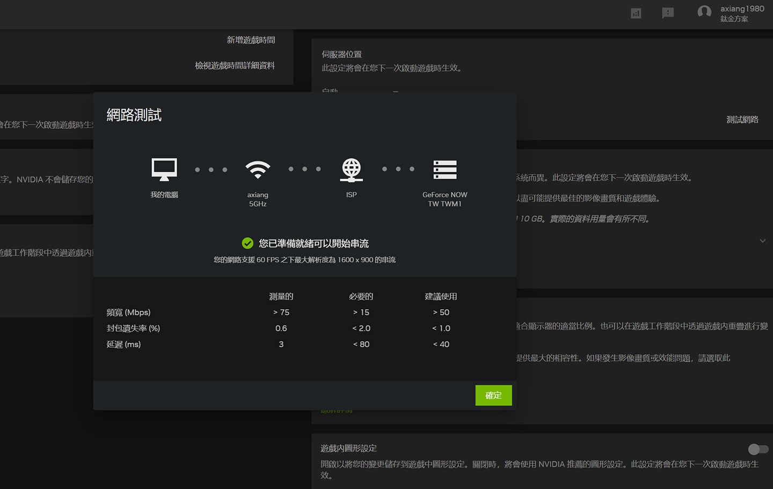Toggle the 遊戲內圖形設定 switch
The width and height of the screenshot is (773, 489).
point(758,449)
